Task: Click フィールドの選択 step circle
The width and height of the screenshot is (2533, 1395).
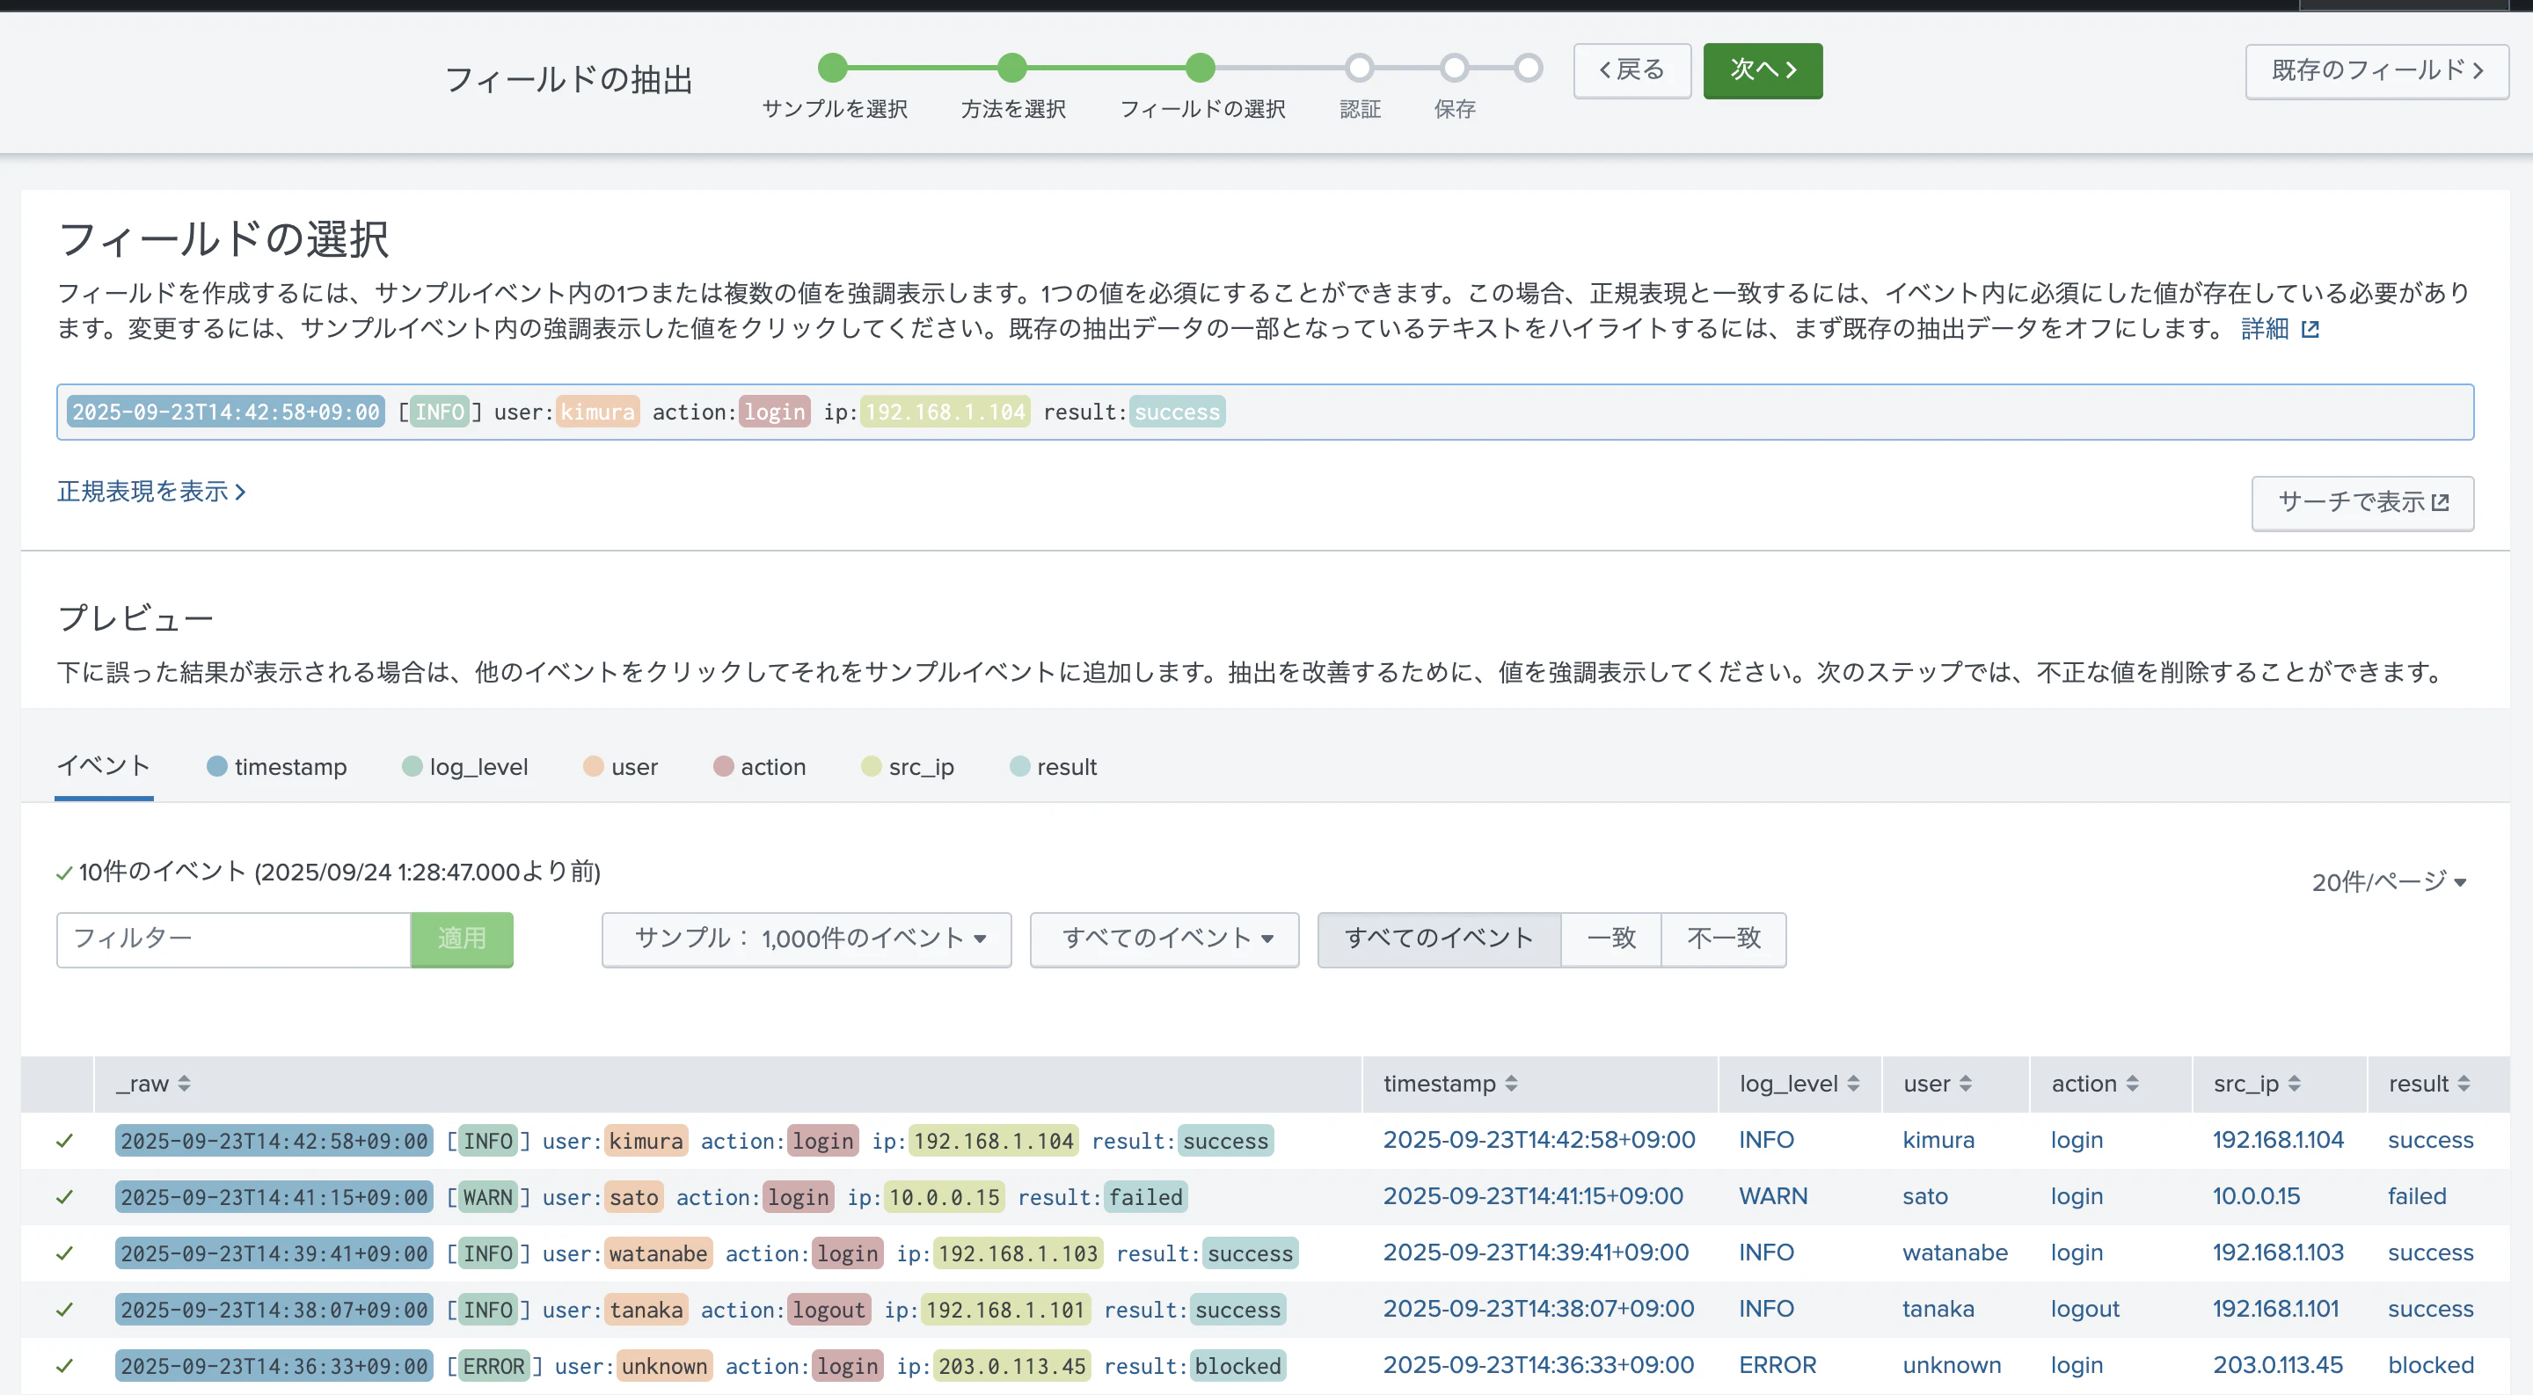Action: pos(1201,68)
